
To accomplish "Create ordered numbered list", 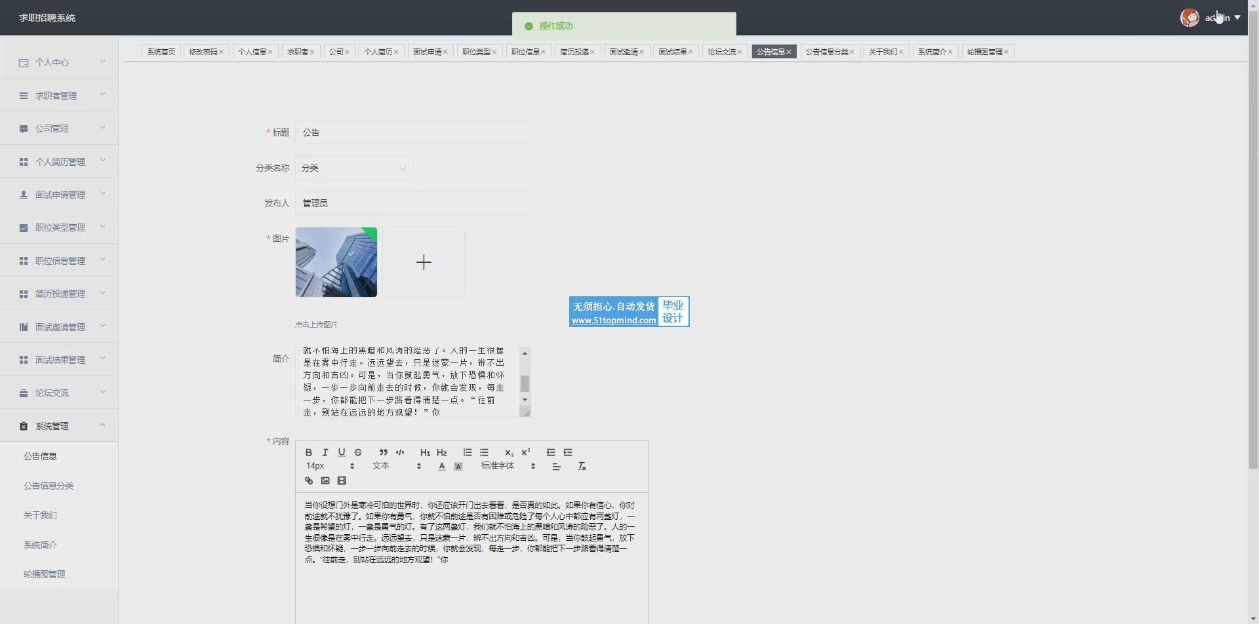I will tap(468, 452).
